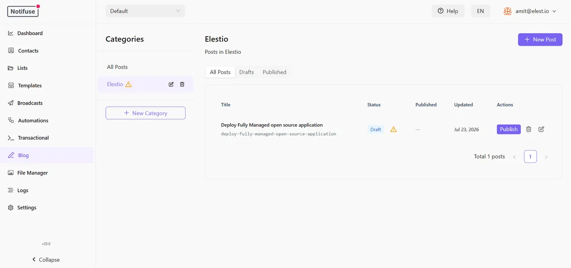Click the v35.0 version label
Image resolution: width=571 pixels, height=268 pixels.
click(46, 244)
